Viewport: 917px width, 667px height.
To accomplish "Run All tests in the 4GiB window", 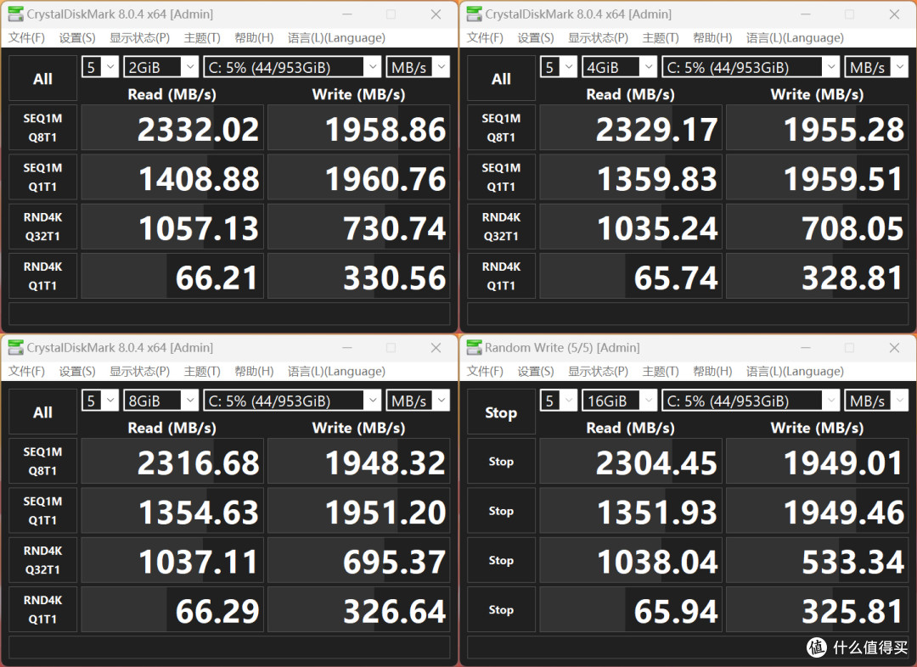I will [x=501, y=78].
